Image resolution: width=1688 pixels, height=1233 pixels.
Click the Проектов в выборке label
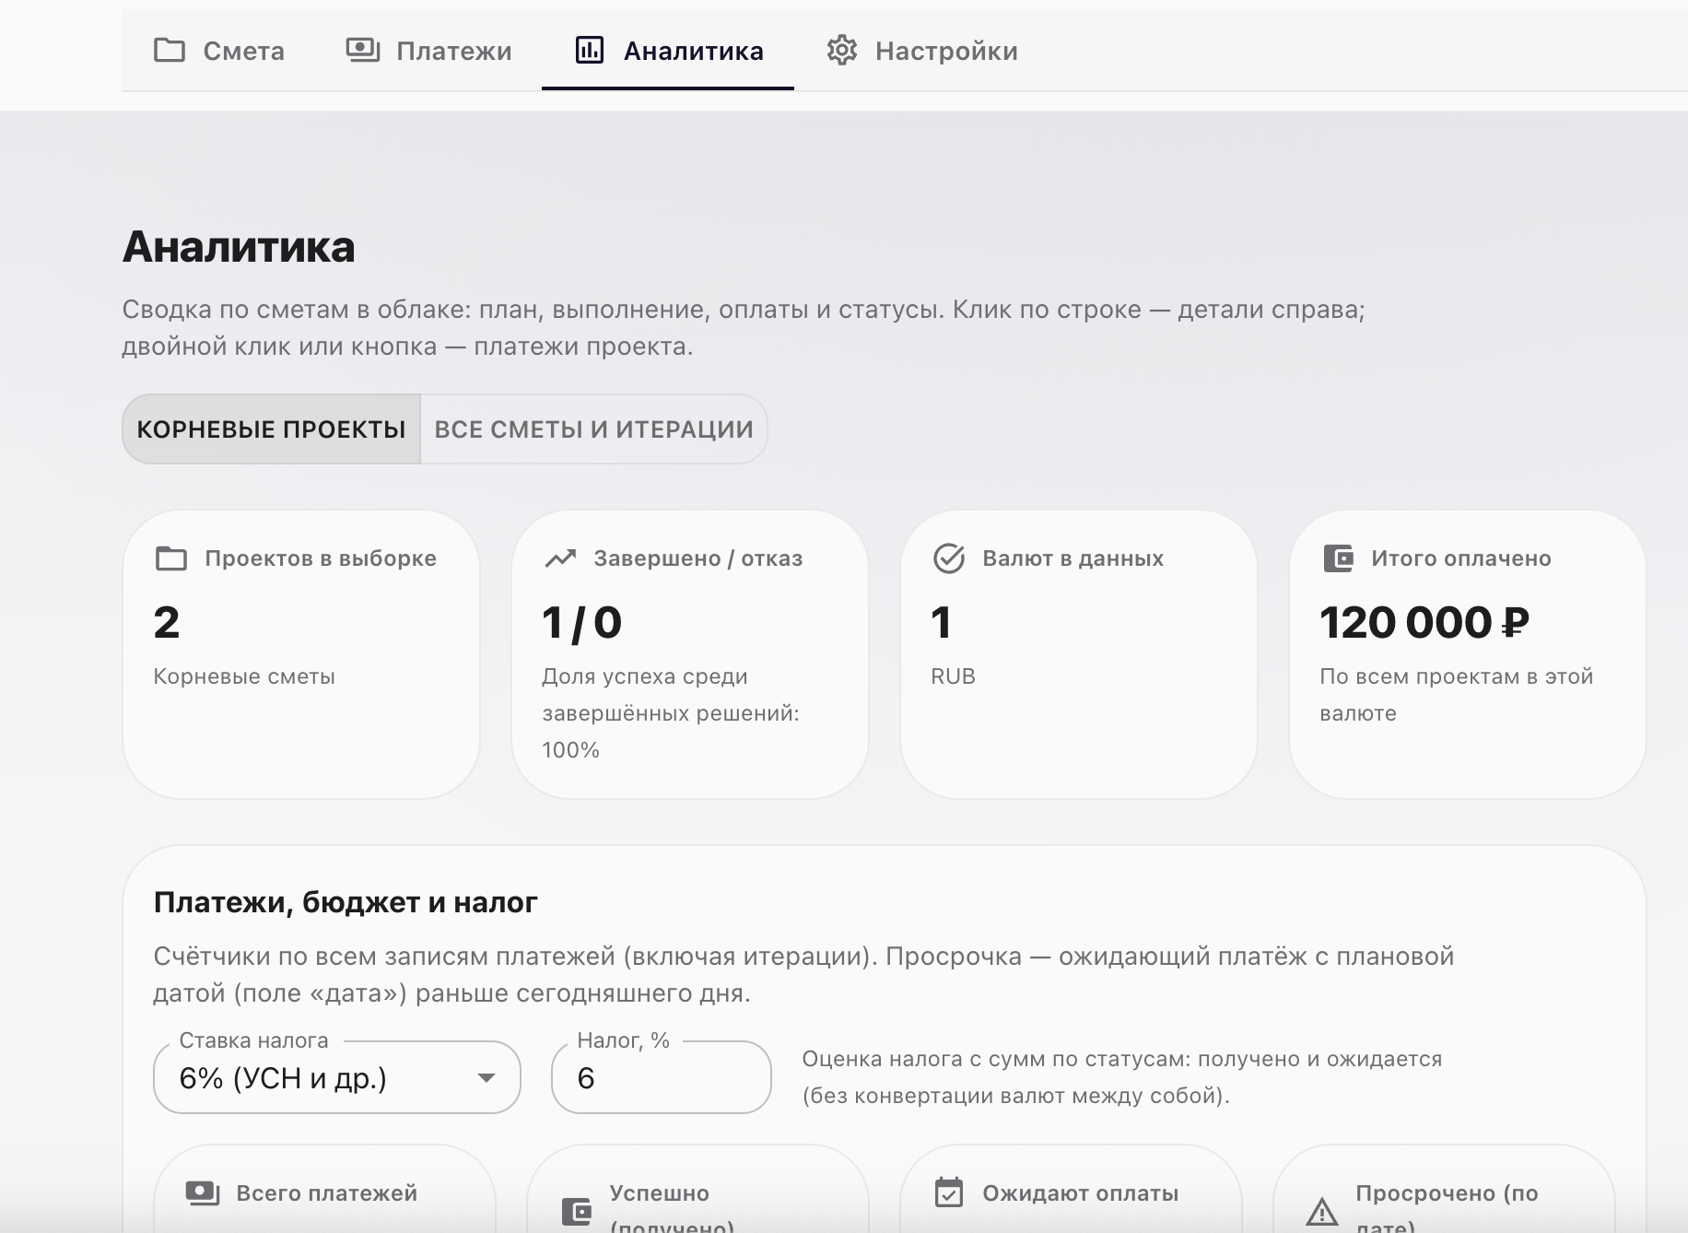[x=321, y=558]
